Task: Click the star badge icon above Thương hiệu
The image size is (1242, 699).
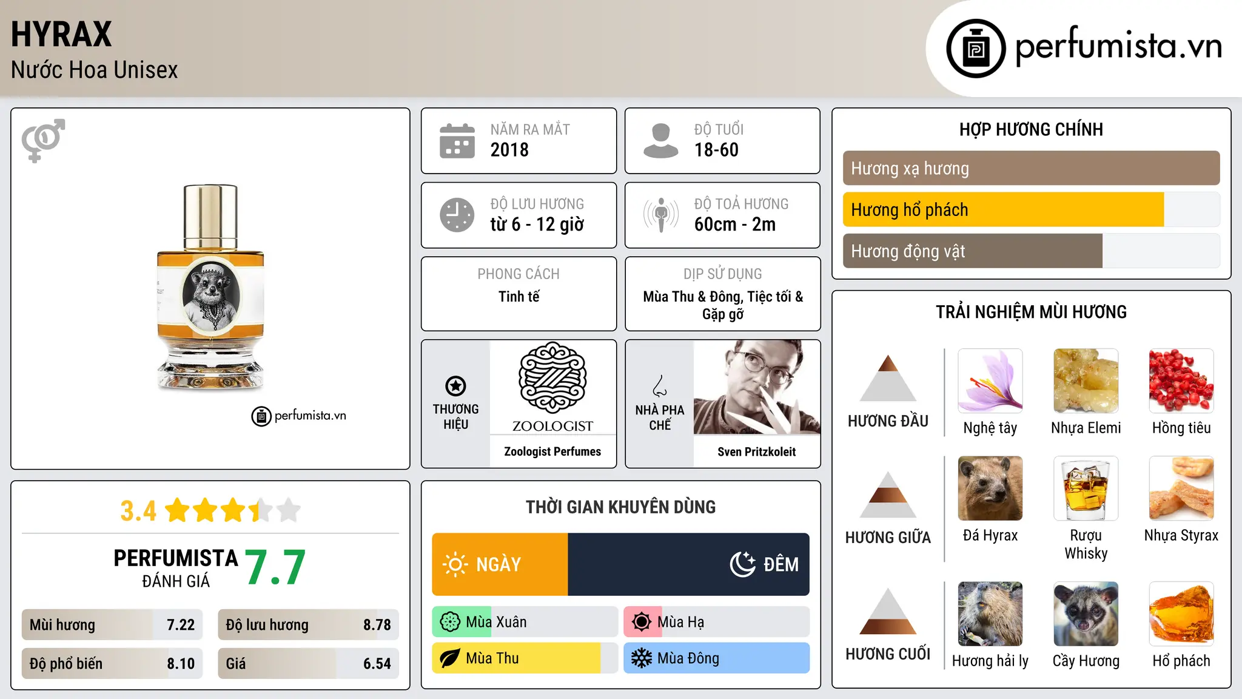Action: coord(455,386)
